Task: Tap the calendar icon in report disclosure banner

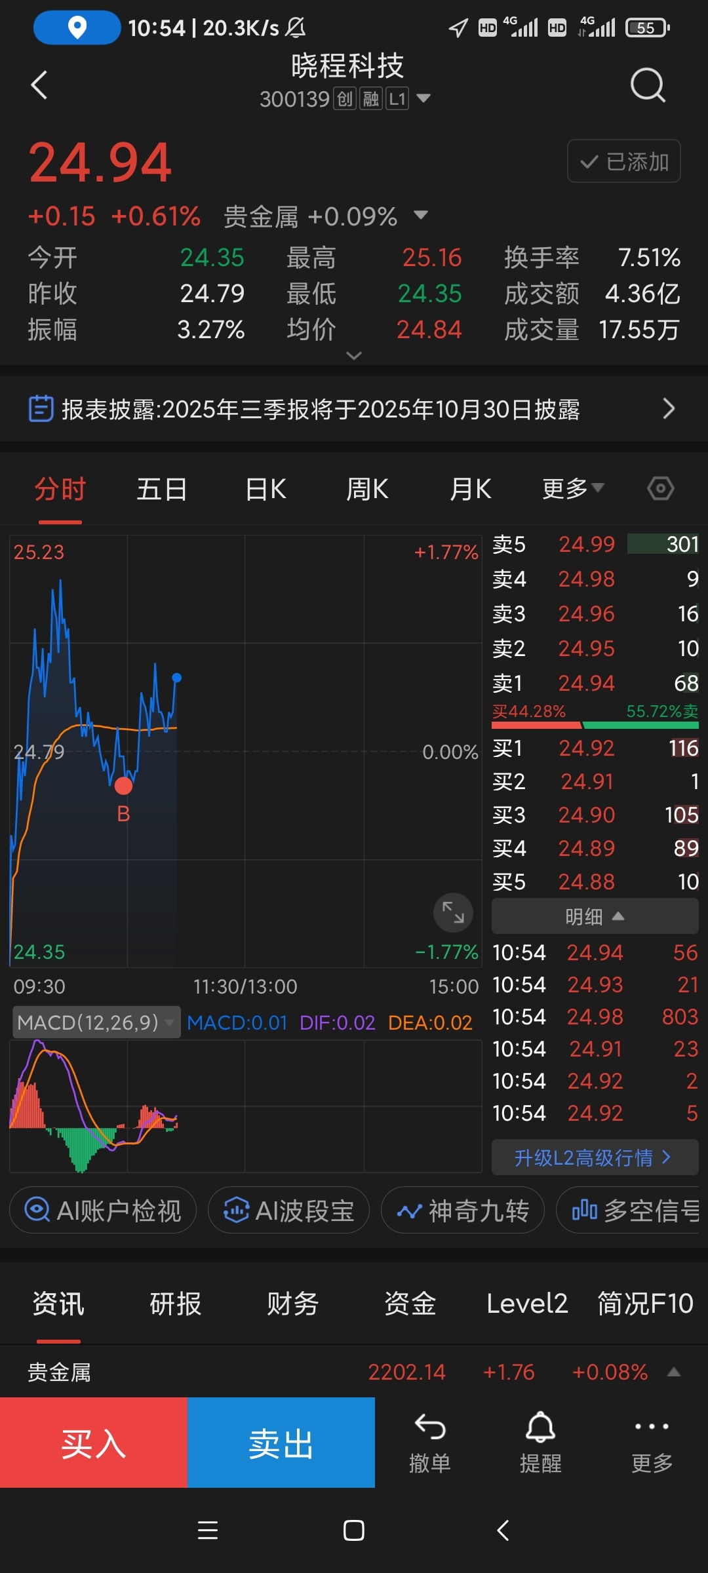Action: 41,408
